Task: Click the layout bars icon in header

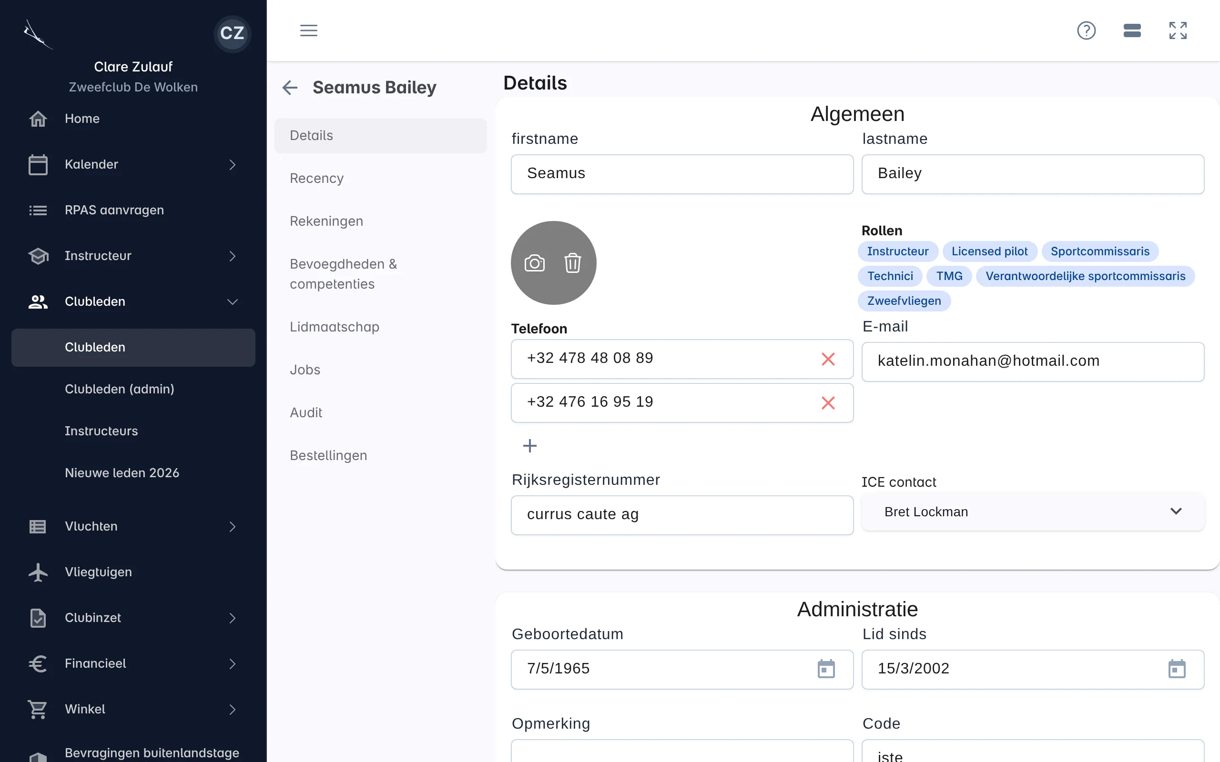Action: (x=1132, y=30)
